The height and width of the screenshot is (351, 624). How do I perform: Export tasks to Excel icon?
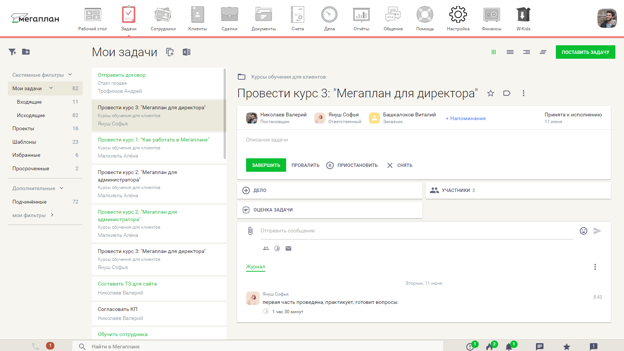click(187, 52)
